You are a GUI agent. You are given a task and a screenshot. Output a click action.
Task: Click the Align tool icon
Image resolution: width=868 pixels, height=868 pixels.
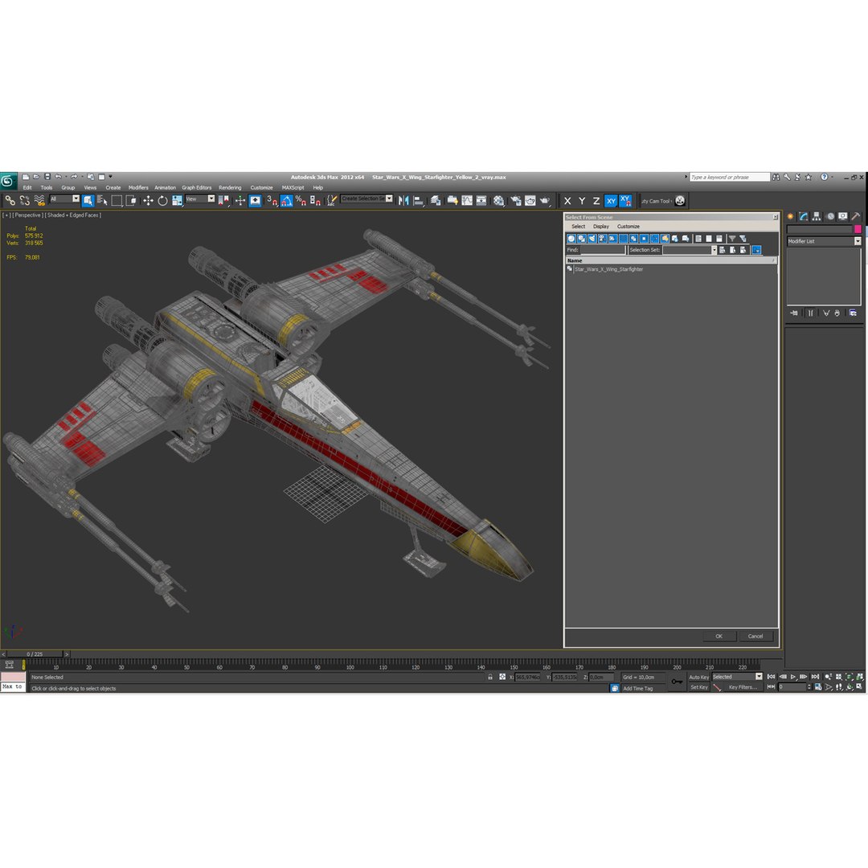click(x=419, y=200)
